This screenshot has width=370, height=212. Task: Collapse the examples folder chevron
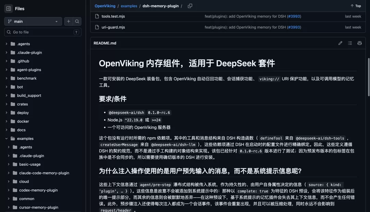(7, 138)
